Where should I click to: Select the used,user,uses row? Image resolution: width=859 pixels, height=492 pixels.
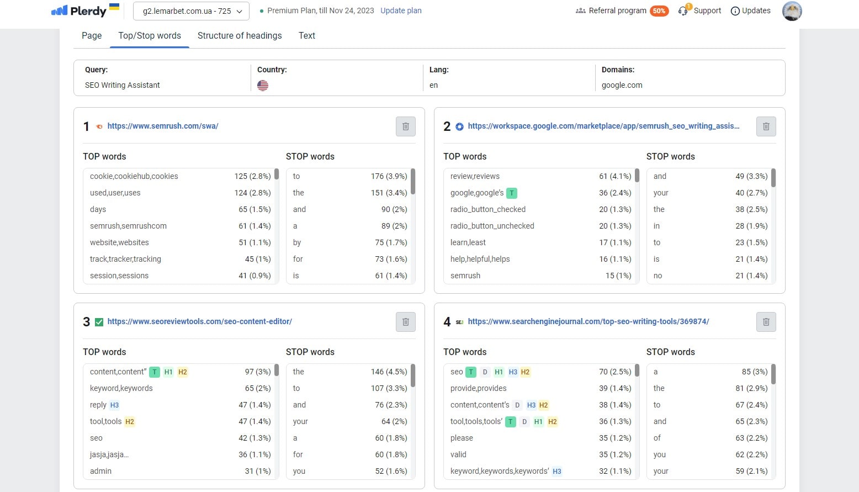[x=180, y=193]
